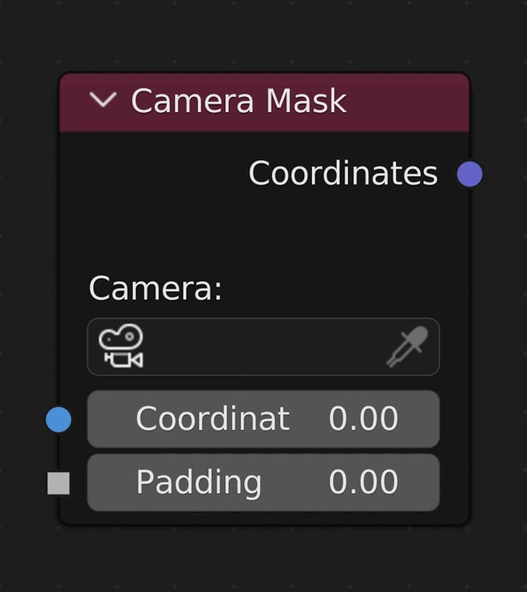
Task: Click empty editor background above the node
Action: pyautogui.click(x=257, y=34)
